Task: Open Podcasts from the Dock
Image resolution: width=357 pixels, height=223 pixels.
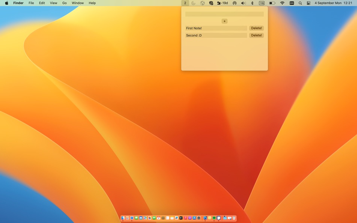Action: pyautogui.click(x=190, y=218)
